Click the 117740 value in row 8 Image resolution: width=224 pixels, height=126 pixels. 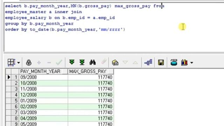tap(105, 118)
